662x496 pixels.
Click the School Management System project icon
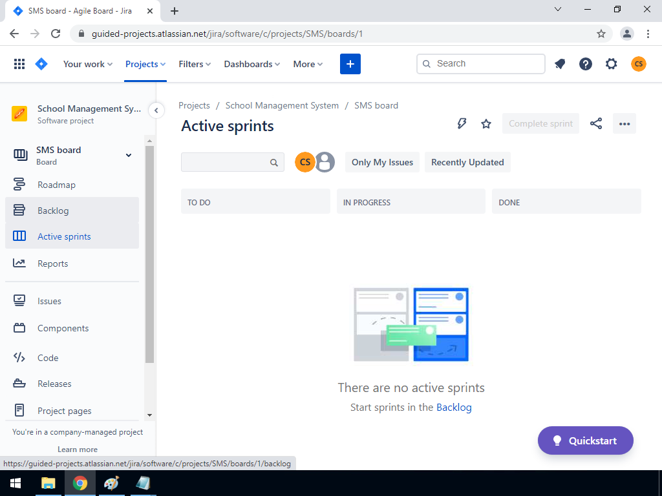pyautogui.click(x=19, y=114)
